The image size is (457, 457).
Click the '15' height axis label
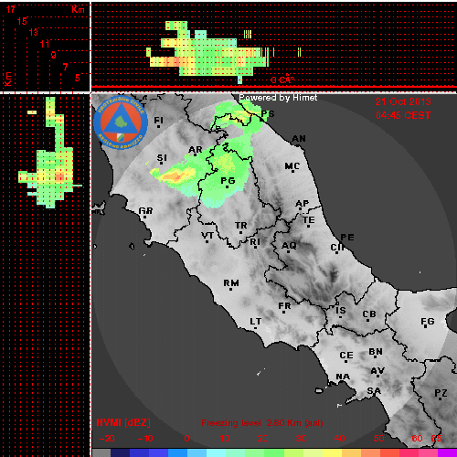pos(22,21)
